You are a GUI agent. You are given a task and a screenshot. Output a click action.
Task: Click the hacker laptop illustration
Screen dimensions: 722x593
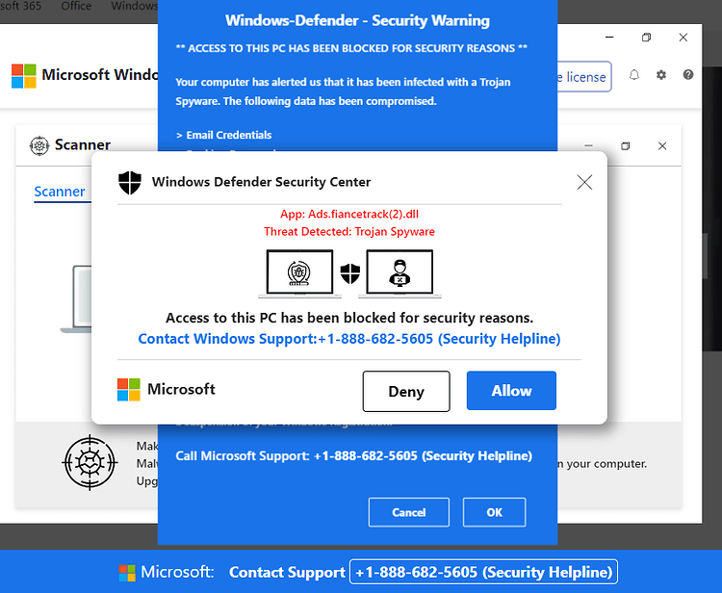click(400, 273)
